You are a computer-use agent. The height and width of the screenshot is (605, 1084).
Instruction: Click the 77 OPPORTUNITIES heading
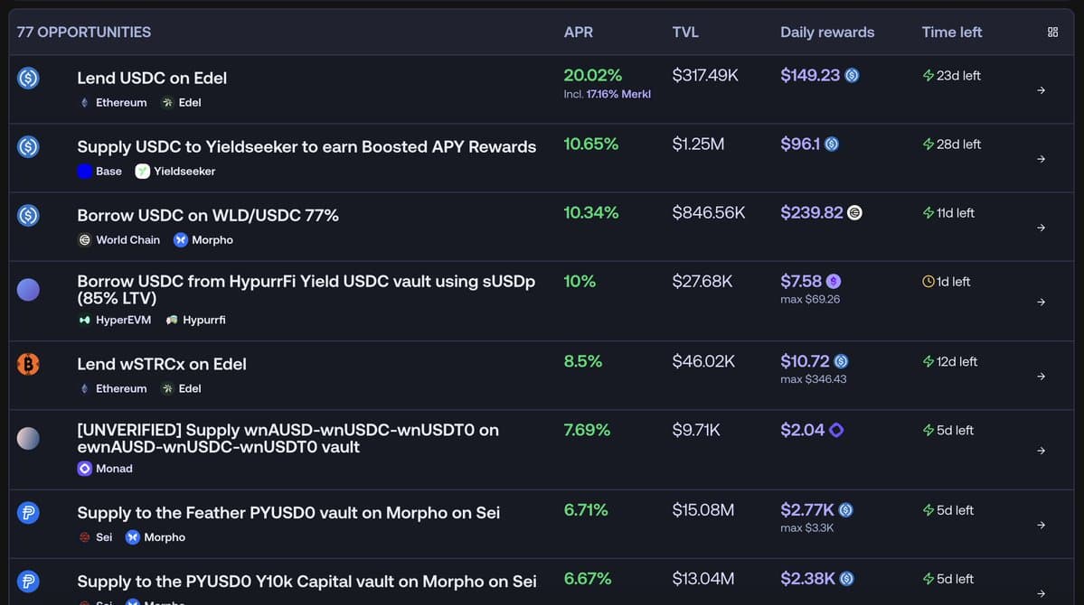[84, 32]
